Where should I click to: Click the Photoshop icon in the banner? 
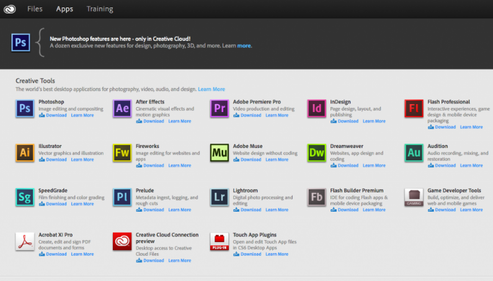tap(20, 42)
